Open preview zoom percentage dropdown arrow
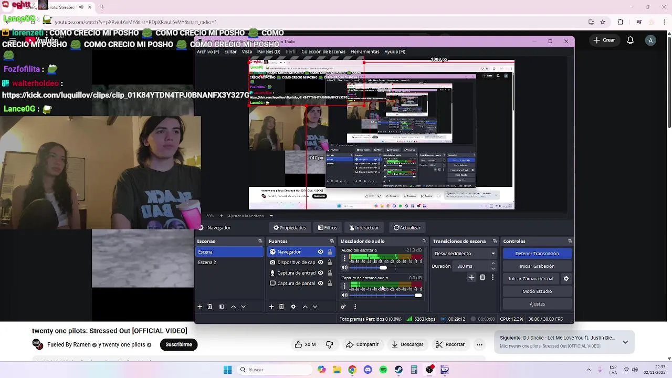 271,216
